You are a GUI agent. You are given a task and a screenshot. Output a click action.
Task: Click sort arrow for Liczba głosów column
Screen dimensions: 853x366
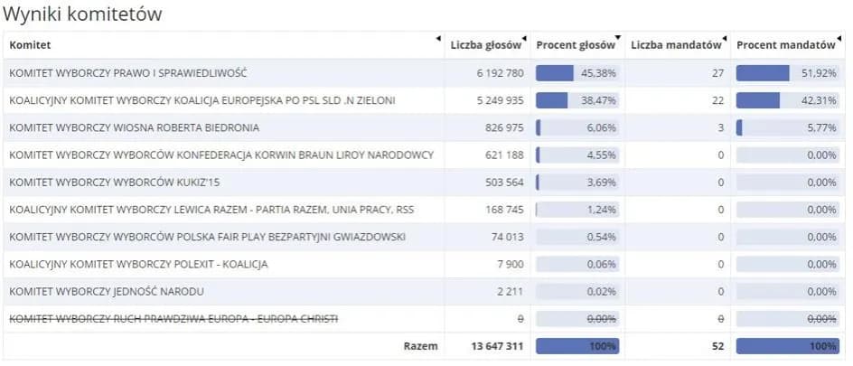[x=526, y=38]
